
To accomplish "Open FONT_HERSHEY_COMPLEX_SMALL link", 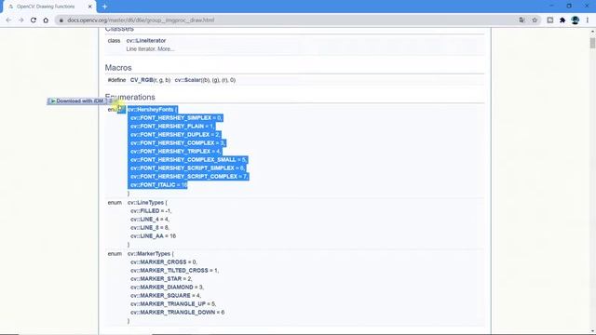I will pyautogui.click(x=183, y=159).
